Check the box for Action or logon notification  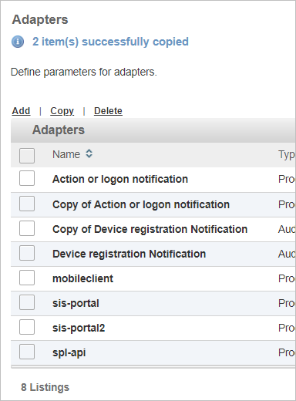pos(27,178)
